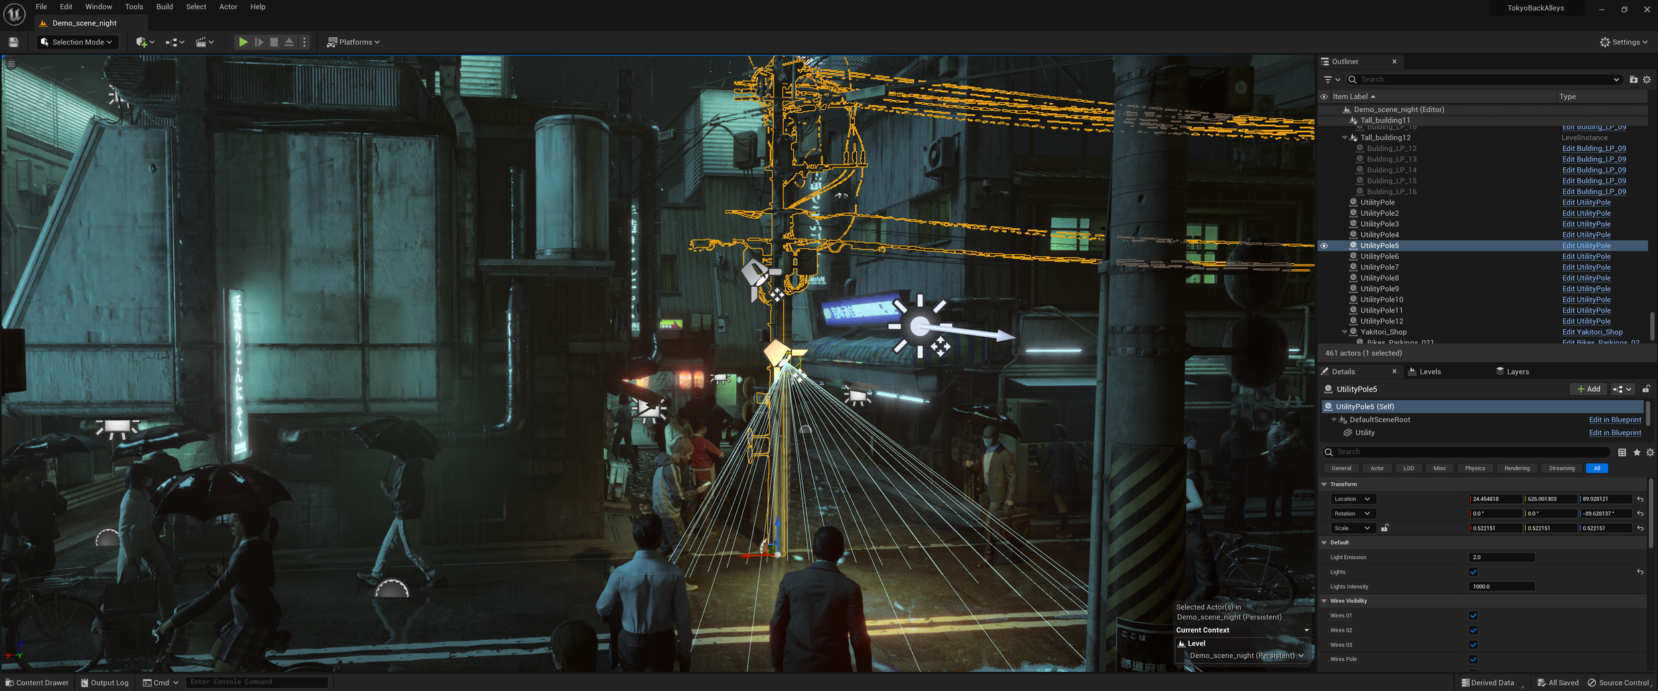The height and width of the screenshot is (691, 1658).
Task: Click Edit in Blueprint for Utility component
Action: coord(1615,433)
